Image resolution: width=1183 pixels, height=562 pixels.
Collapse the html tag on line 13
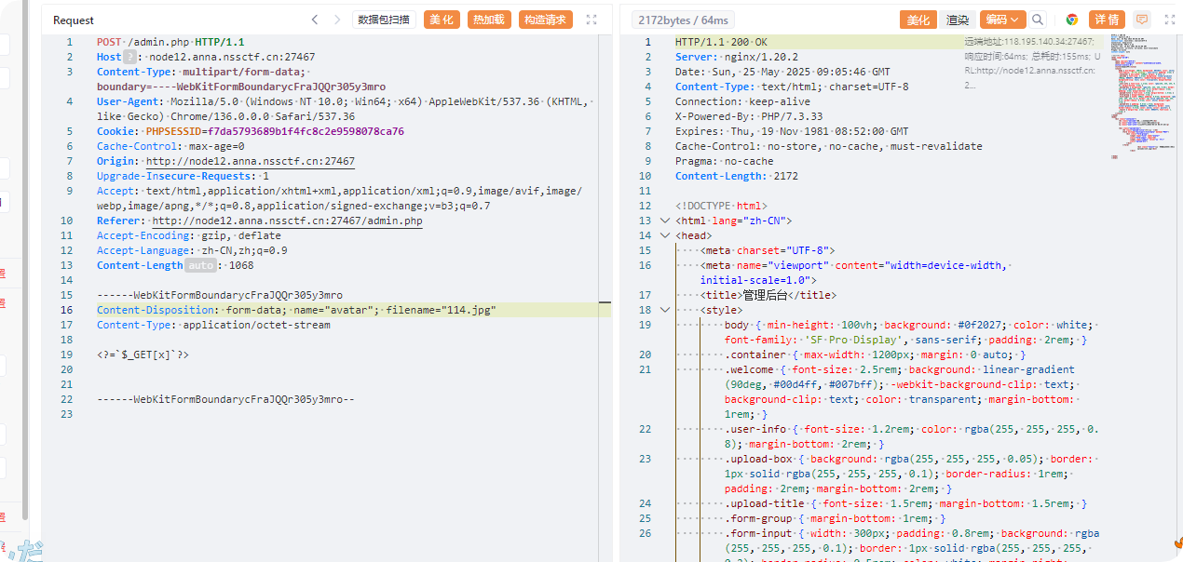point(665,221)
